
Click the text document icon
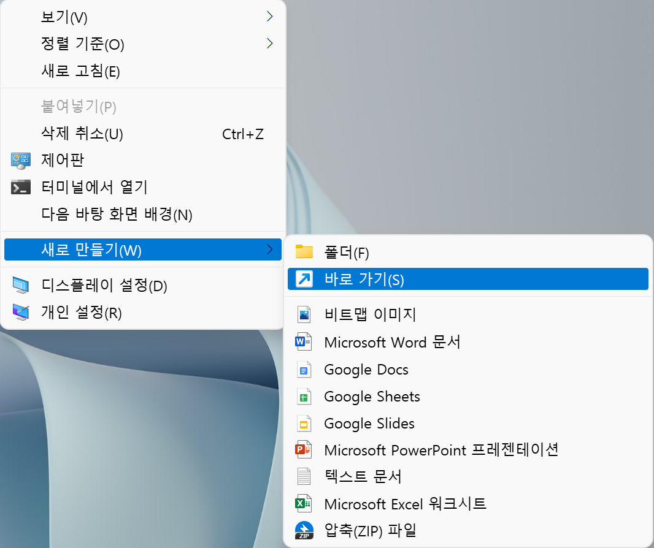coord(304,476)
